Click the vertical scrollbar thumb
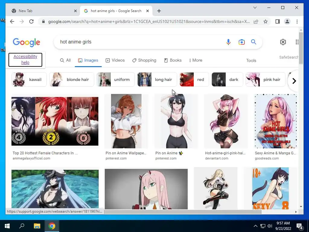Image resolution: width=309 pixels, height=232 pixels. tap(301, 48)
